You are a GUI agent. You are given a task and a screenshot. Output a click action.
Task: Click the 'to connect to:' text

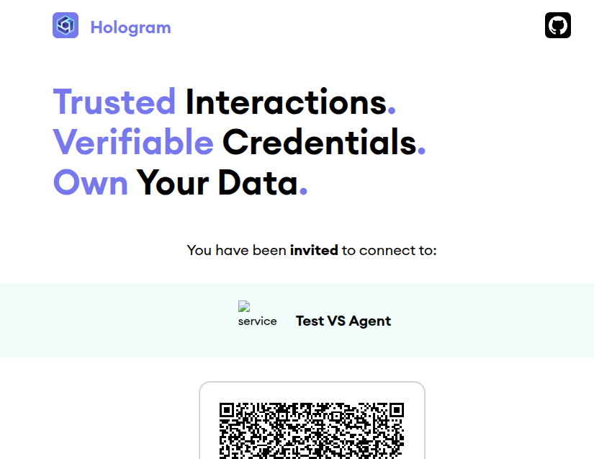coord(390,250)
